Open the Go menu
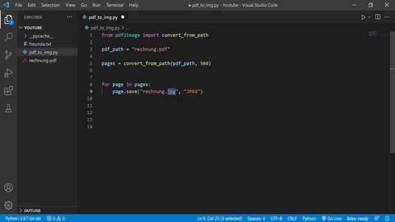This screenshot has height=222, width=395. pyautogui.click(x=84, y=5)
